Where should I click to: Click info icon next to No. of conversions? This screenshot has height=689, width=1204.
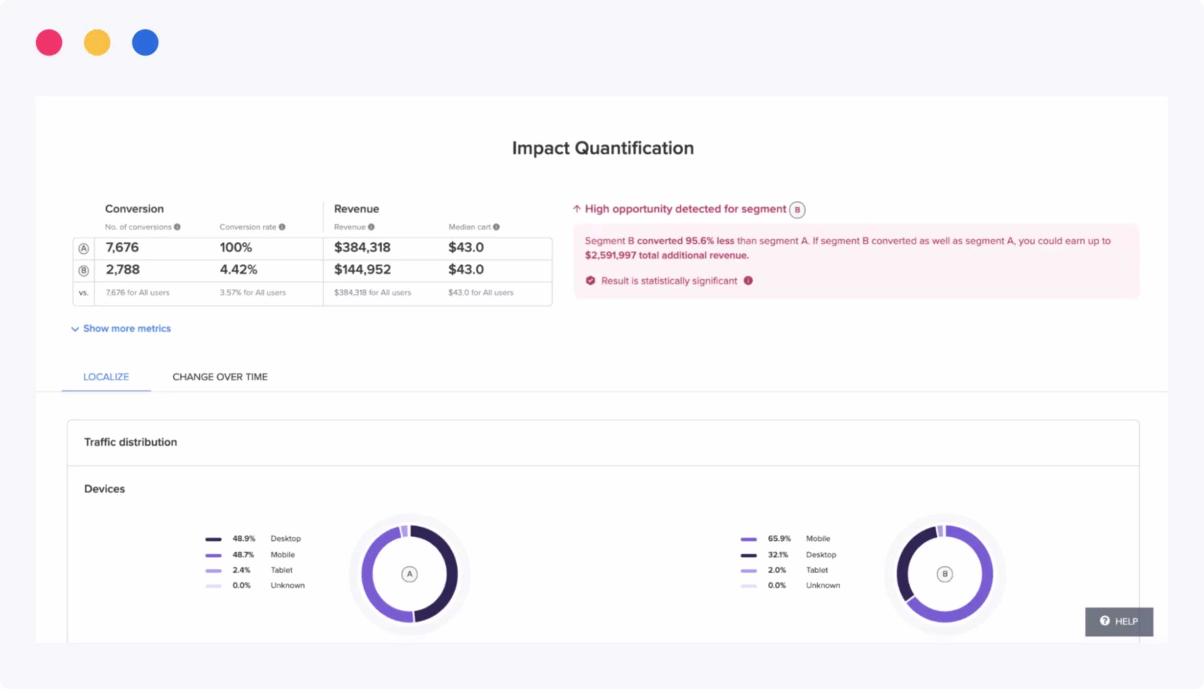point(177,227)
